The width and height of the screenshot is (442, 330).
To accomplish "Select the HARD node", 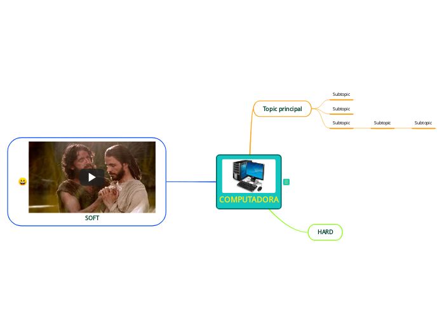I will coord(325,232).
